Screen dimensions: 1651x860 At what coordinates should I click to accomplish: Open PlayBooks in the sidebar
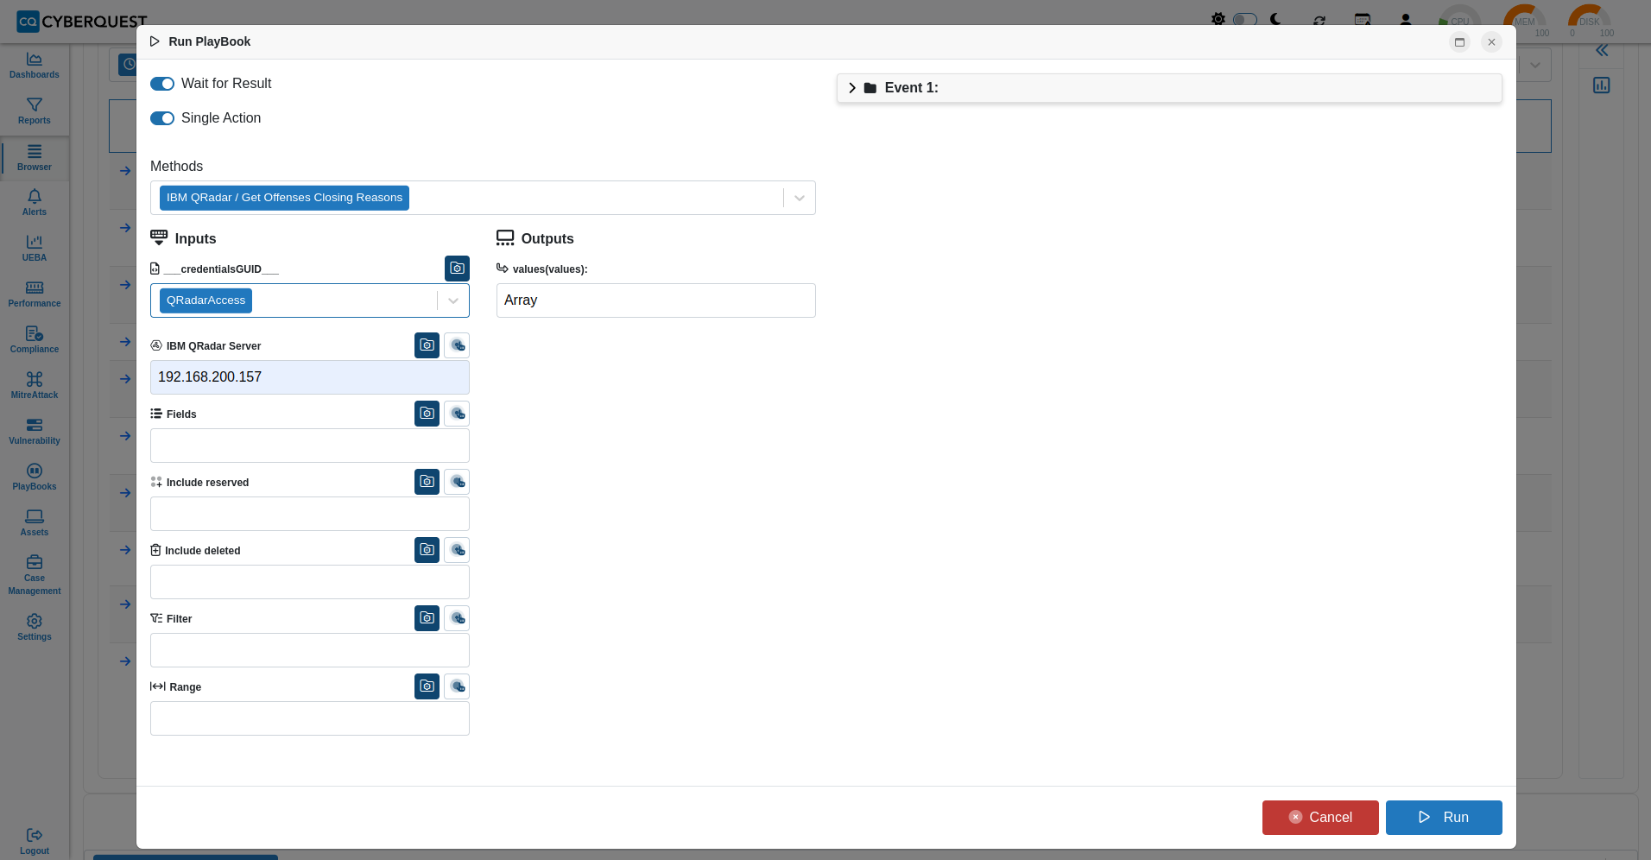(x=35, y=477)
